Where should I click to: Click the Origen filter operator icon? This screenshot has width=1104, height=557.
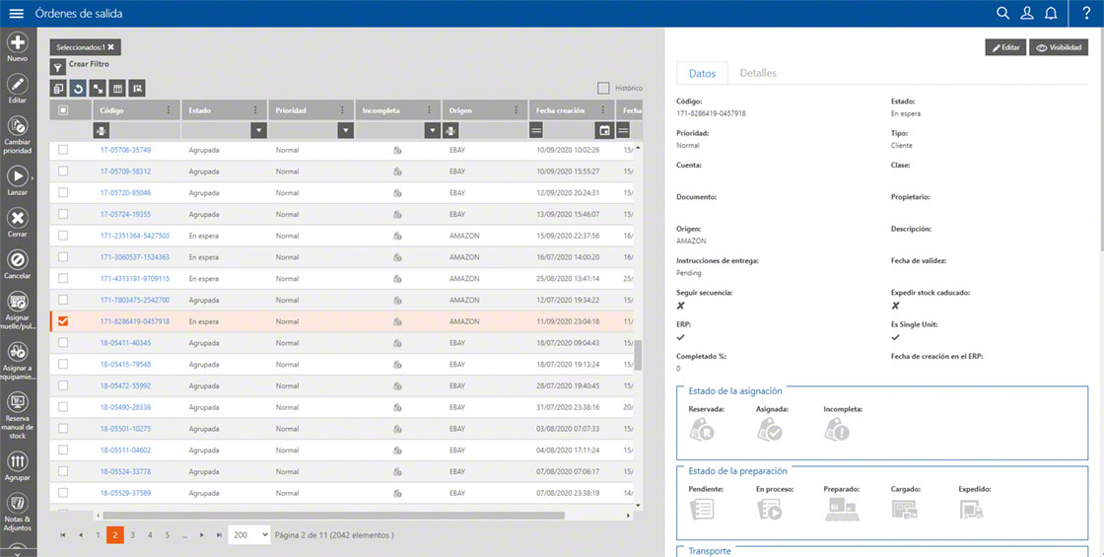pos(450,130)
